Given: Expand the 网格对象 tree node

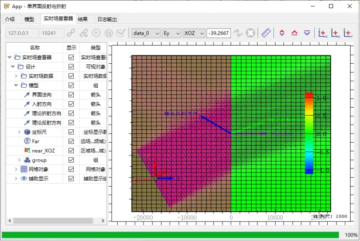Looking at the screenshot, I should (x=16, y=170).
